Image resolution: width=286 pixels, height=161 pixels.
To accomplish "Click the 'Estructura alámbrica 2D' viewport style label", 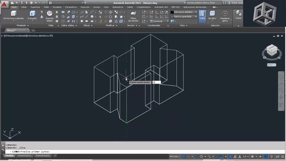I will click(40, 36).
